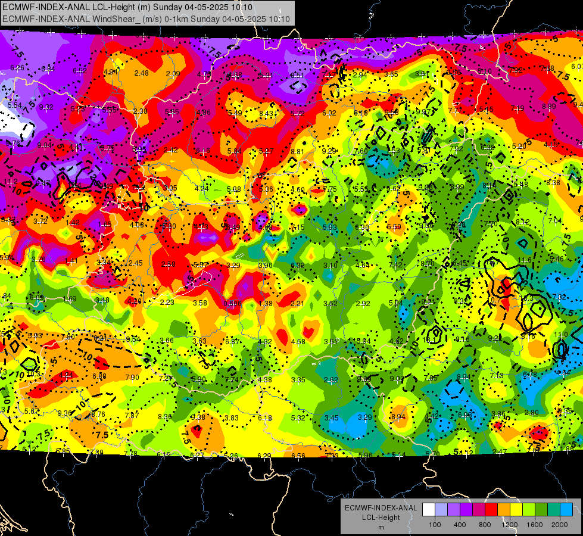Viewport: 583px width, 536px height.
Task: Click the wind shear value 3.66
Action: coord(167,341)
